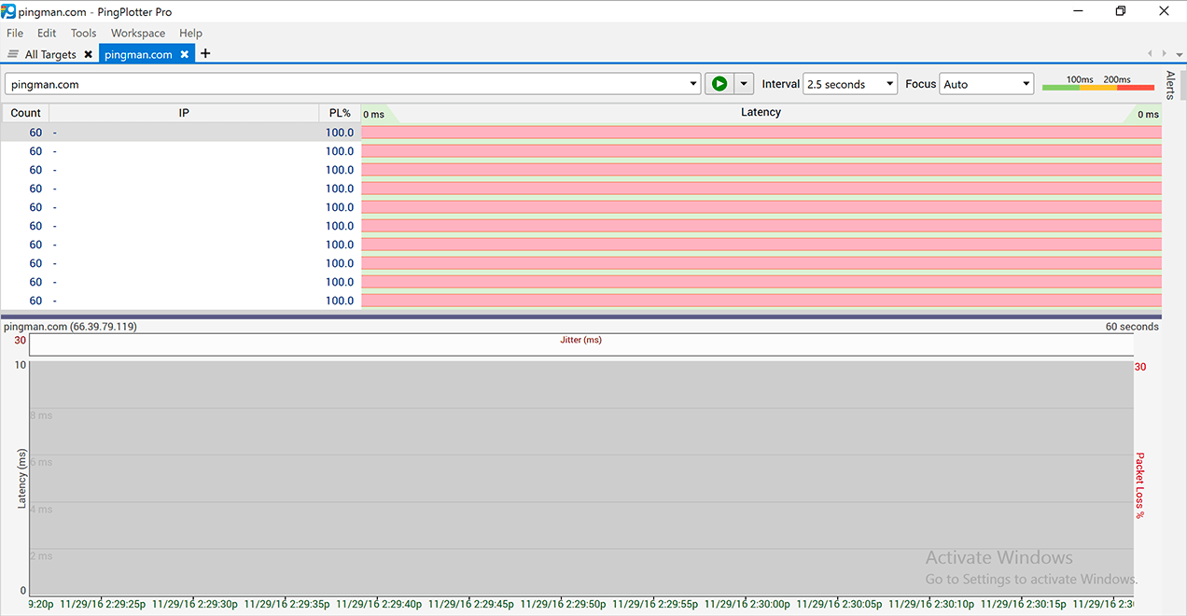Image resolution: width=1187 pixels, height=616 pixels.
Task: Click the PL% column header
Action: pos(339,112)
